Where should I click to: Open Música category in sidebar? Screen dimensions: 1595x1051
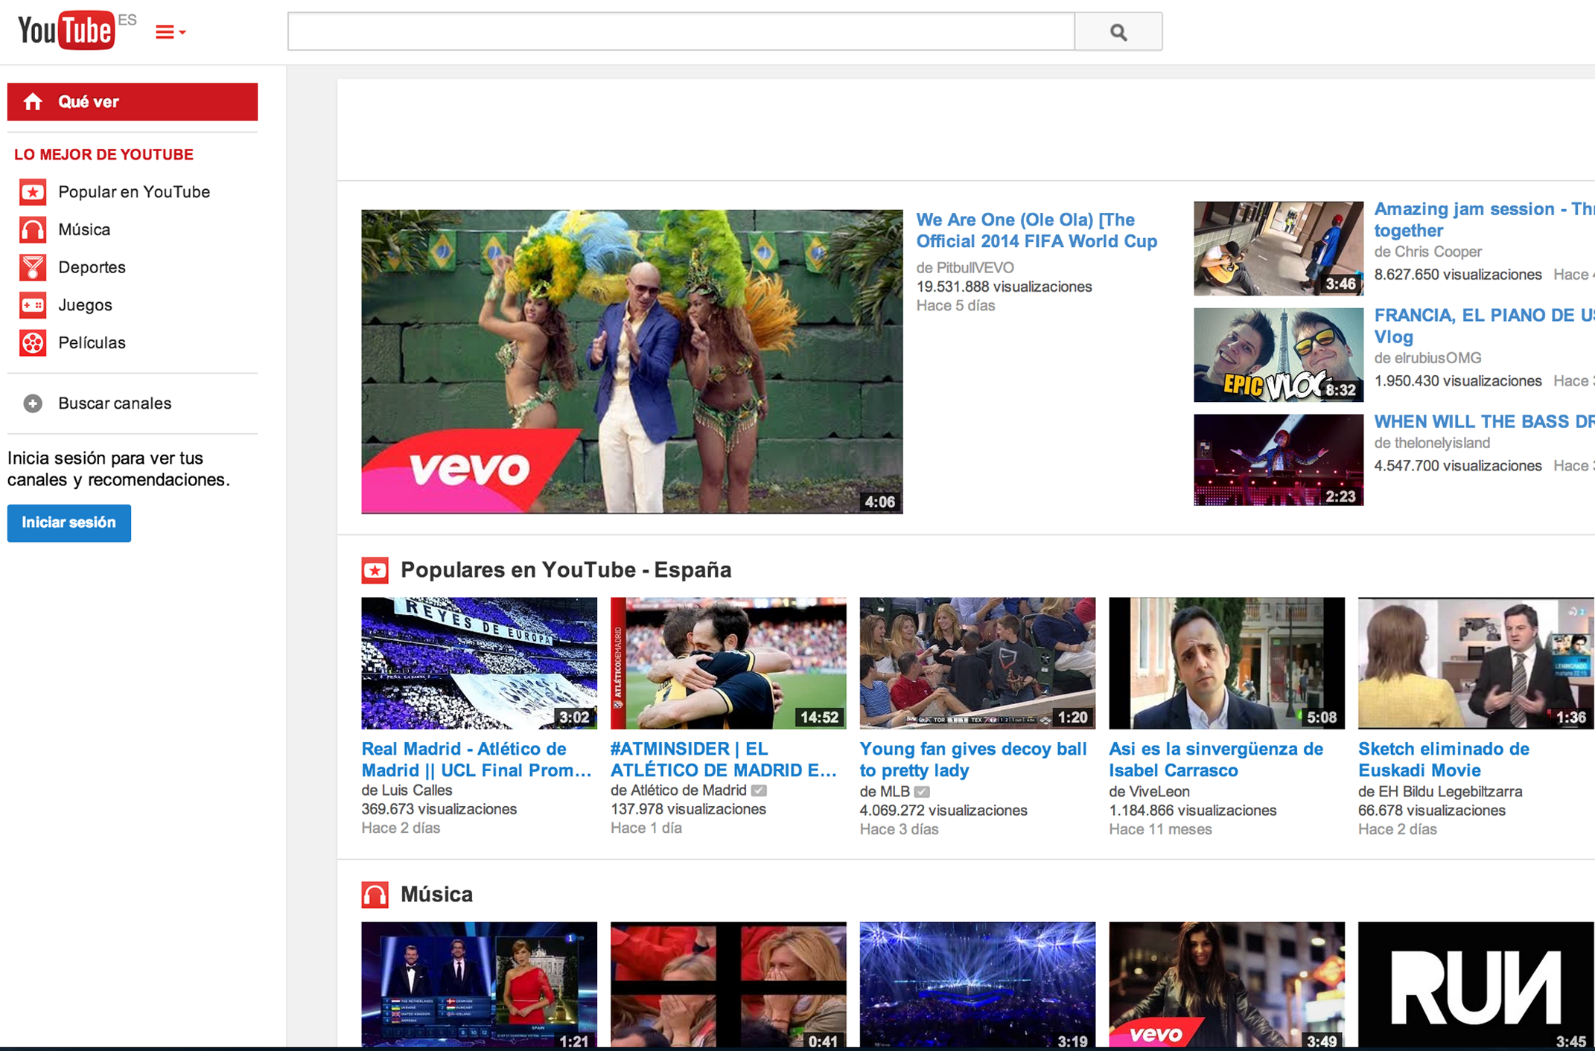click(x=84, y=230)
